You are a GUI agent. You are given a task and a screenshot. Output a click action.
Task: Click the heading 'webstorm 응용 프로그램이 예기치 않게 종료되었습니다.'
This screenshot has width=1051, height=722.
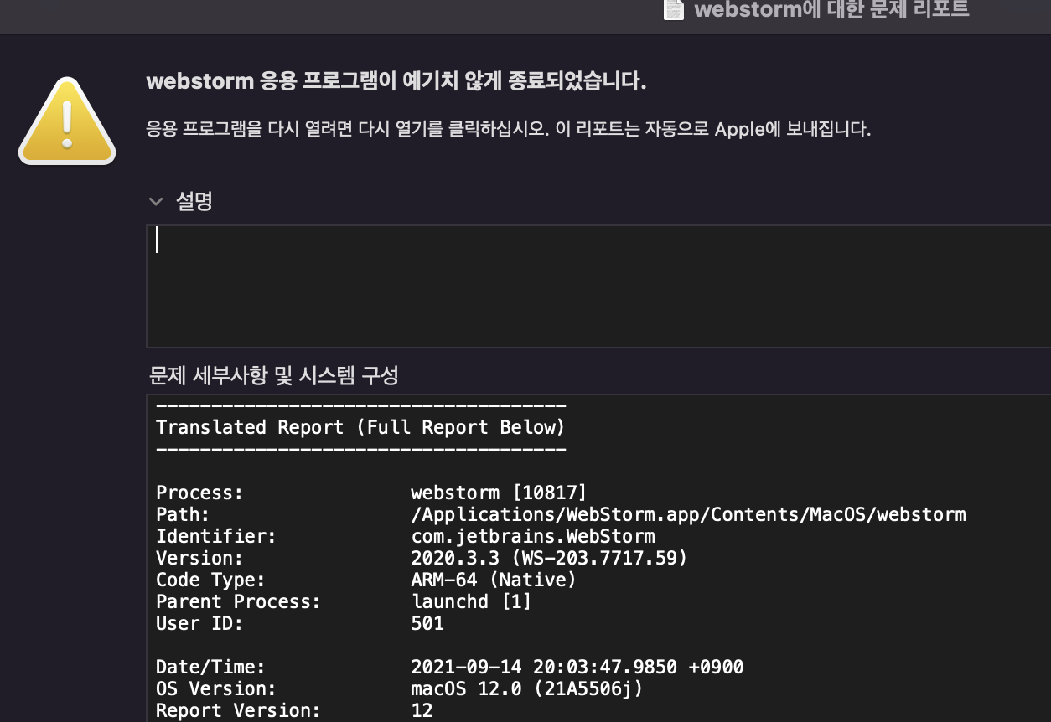(x=396, y=81)
